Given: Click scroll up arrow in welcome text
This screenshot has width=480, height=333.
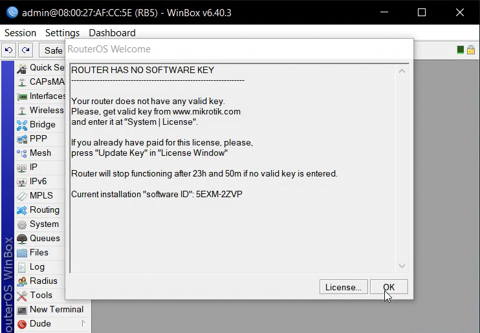Looking at the screenshot, I should (x=402, y=71).
